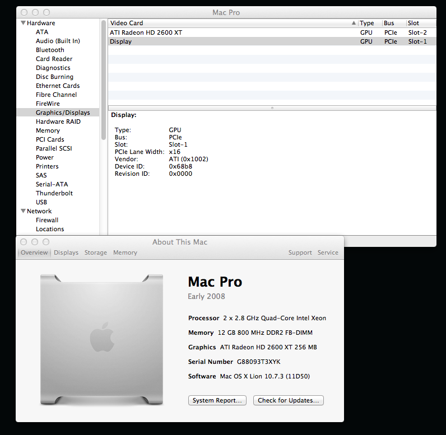Select Graphics/Displays in sidebar
The height and width of the screenshot is (435, 446).
pos(58,113)
